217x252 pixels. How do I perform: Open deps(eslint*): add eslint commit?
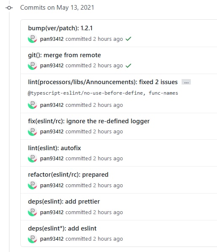(x=62, y=228)
